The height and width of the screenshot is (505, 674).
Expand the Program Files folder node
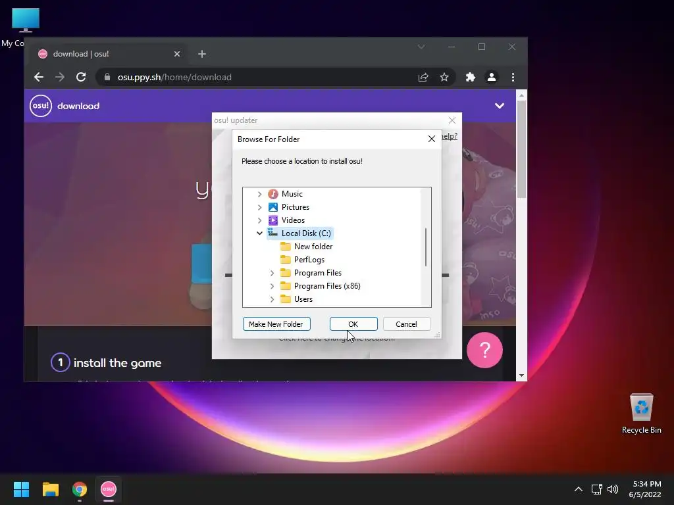[x=272, y=273]
